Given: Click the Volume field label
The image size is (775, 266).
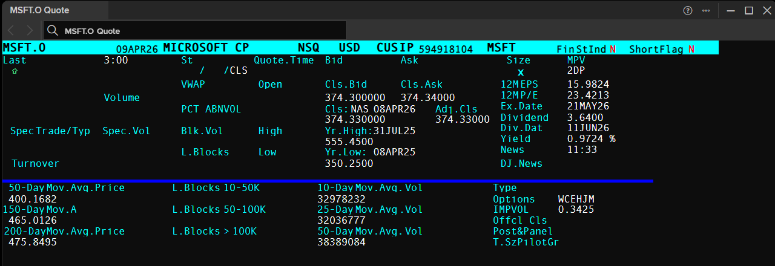Looking at the screenshot, I should pyautogui.click(x=122, y=98).
